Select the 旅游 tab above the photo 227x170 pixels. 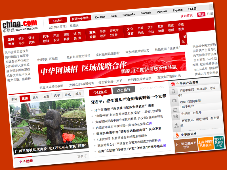tap(46, 96)
